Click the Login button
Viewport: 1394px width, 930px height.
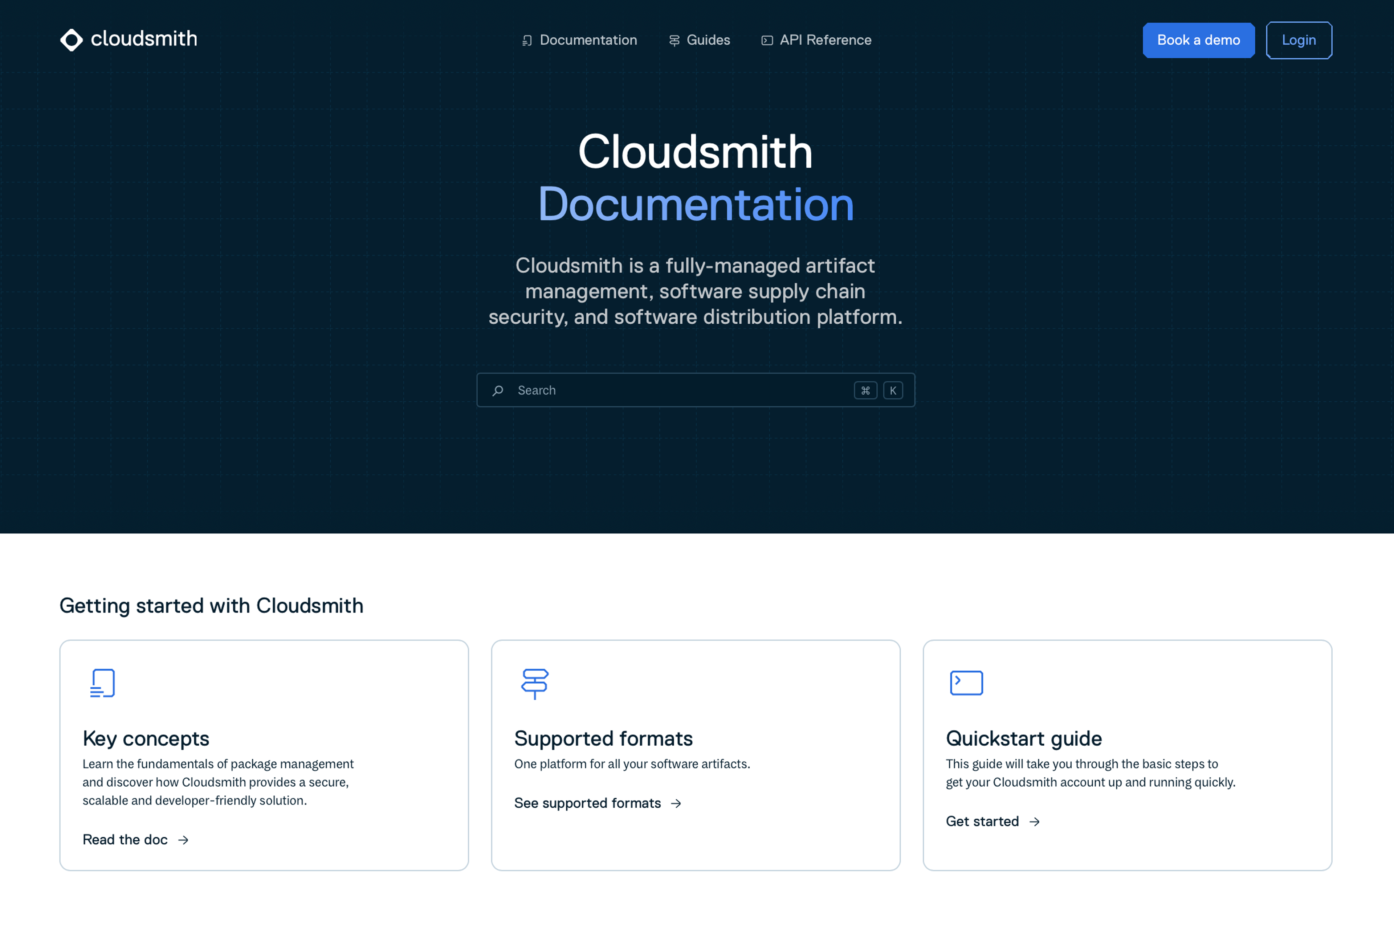pyautogui.click(x=1299, y=40)
